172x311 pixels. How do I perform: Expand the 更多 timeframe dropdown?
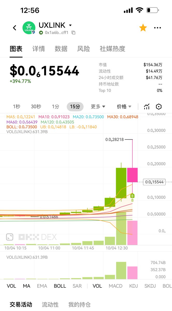coord(98,107)
